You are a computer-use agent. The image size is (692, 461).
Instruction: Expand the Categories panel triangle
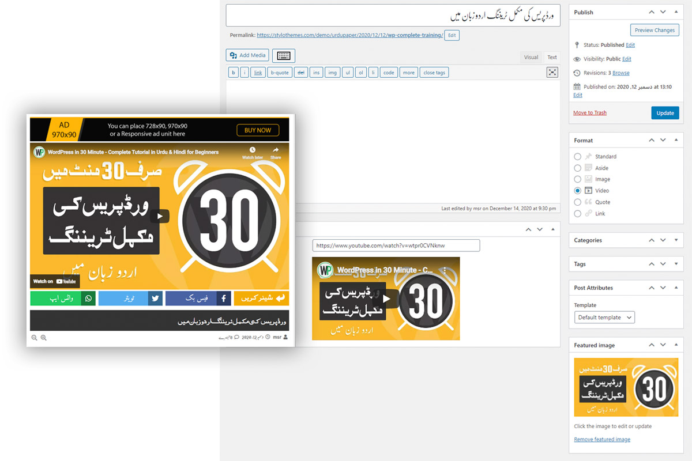point(676,240)
